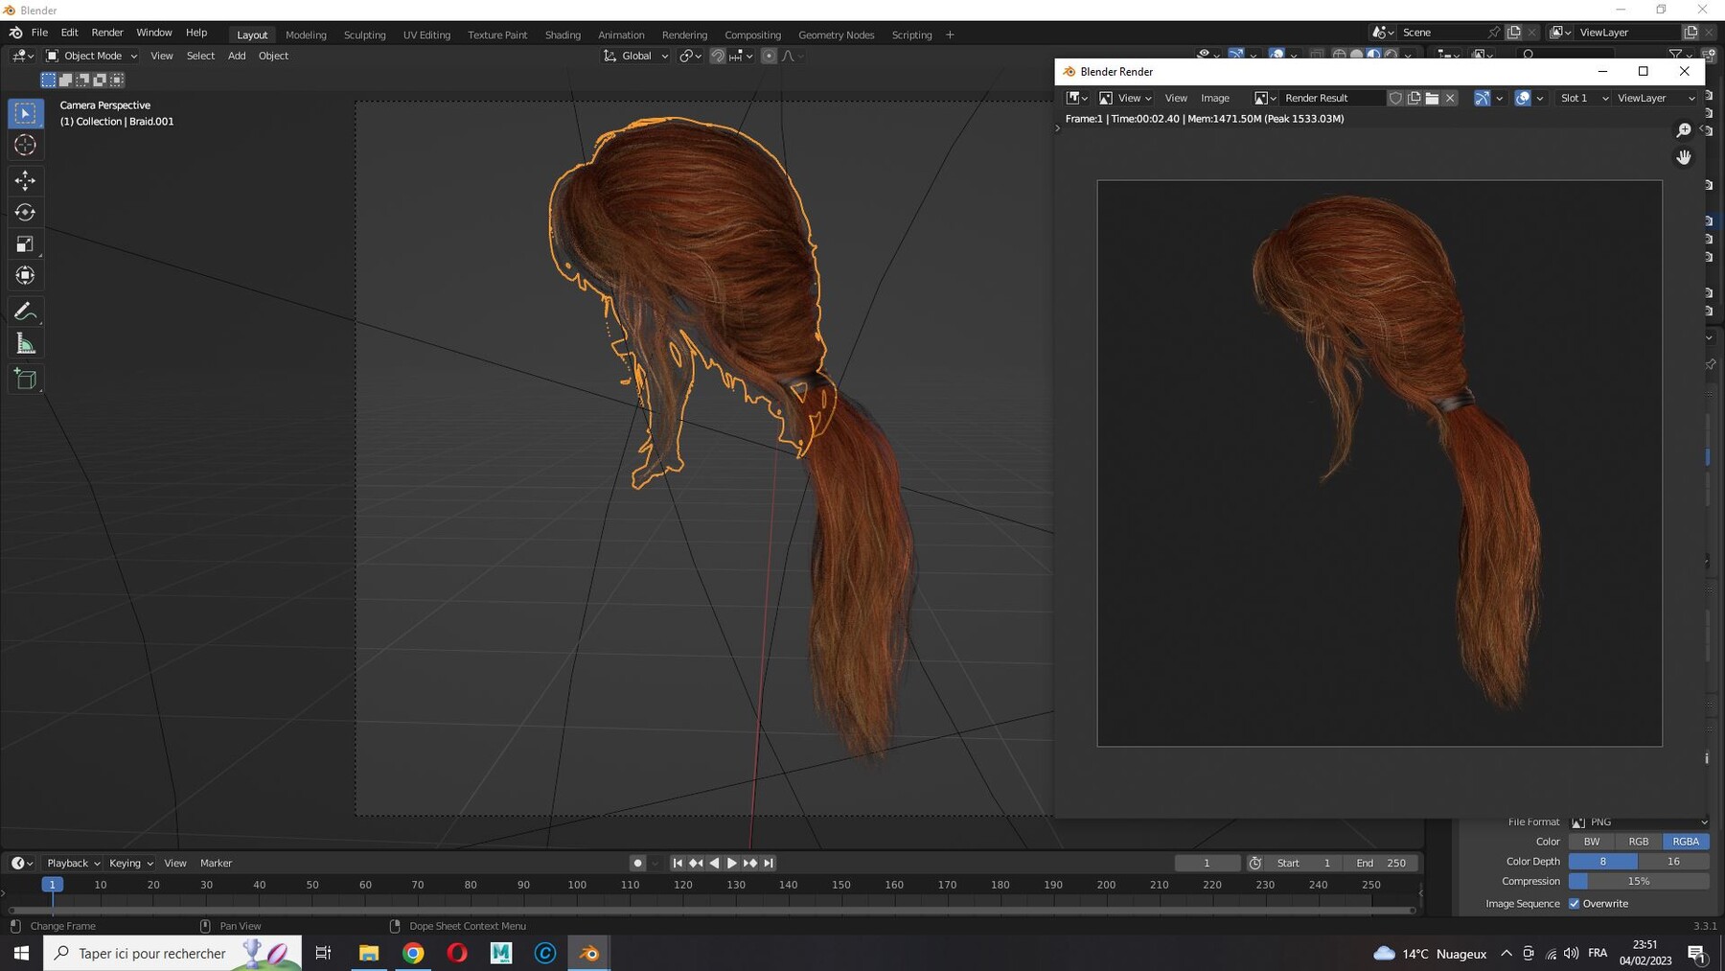Open the File menu
1725x971 pixels.
(x=39, y=33)
